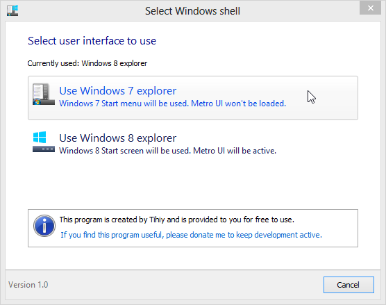Click the donate link to support development

click(192, 235)
